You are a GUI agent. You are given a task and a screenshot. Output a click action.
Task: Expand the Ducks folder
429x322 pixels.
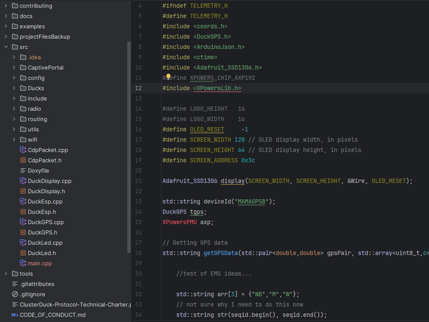[x=14, y=88]
